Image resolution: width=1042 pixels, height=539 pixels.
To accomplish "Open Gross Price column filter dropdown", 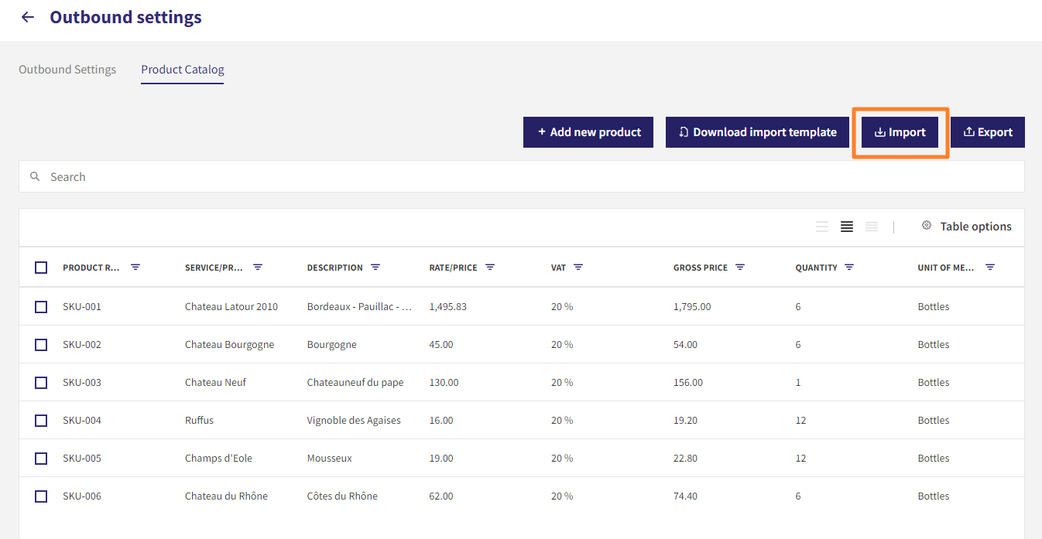I will pos(740,268).
